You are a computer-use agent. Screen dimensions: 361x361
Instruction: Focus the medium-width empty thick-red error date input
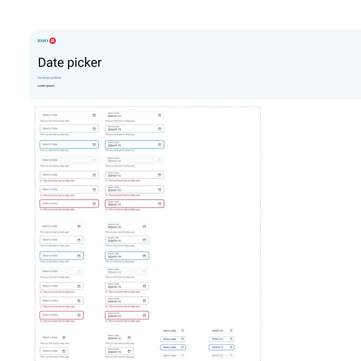61,315
